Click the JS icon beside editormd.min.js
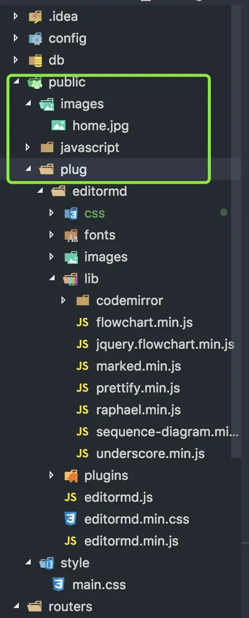Viewport: 249px width, 618px height. click(x=70, y=541)
